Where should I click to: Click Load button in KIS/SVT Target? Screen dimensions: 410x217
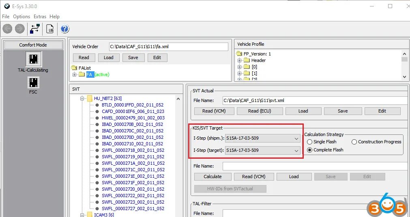coord(294,177)
